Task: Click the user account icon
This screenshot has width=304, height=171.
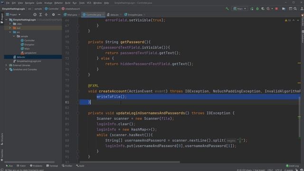Action: (302, 9)
